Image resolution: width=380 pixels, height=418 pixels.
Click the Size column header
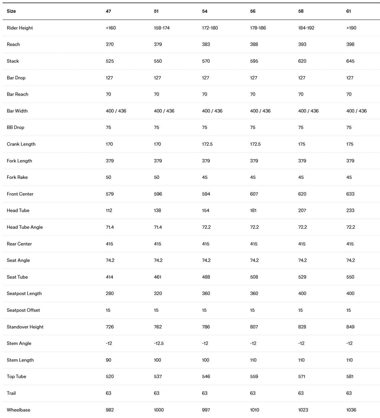tap(11, 11)
